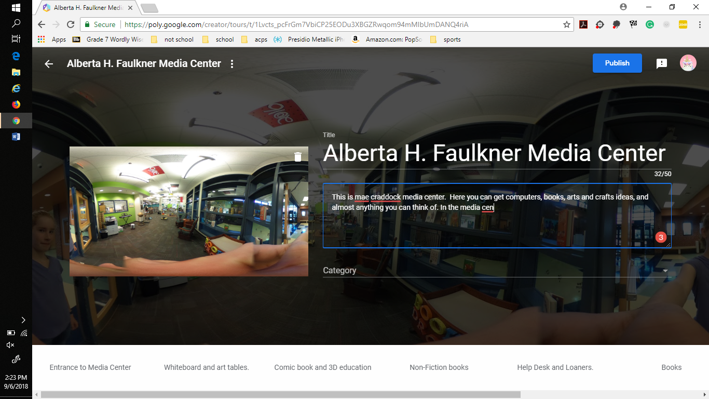The height and width of the screenshot is (399, 709).
Task: Open the Help Desk and Loaners scene
Action: click(x=555, y=367)
